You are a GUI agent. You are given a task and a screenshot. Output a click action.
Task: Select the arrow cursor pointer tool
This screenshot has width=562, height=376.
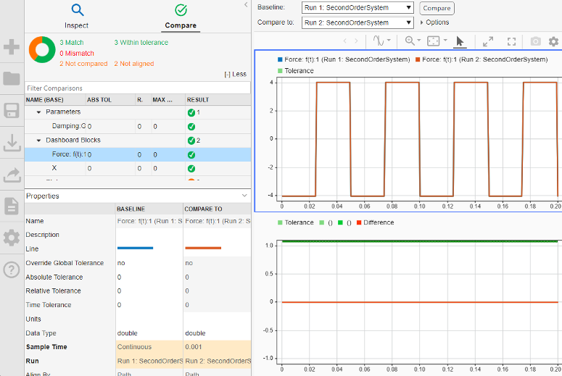(x=460, y=41)
